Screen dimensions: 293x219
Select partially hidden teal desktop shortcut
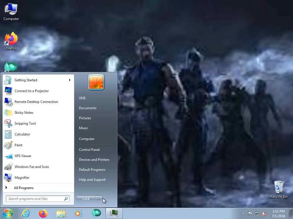tap(11, 67)
